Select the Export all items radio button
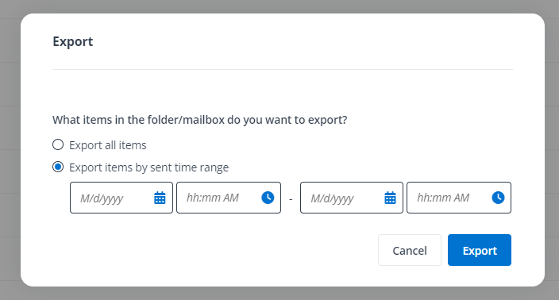 click(58, 144)
